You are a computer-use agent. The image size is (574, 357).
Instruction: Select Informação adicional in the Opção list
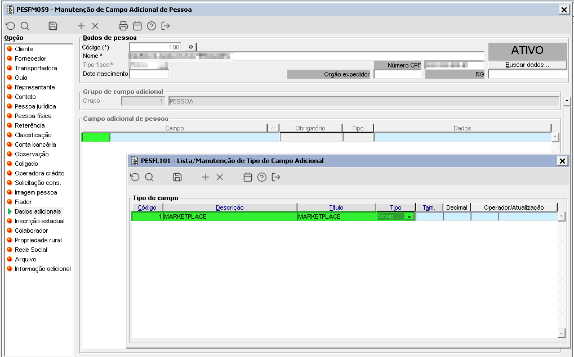[42, 269]
